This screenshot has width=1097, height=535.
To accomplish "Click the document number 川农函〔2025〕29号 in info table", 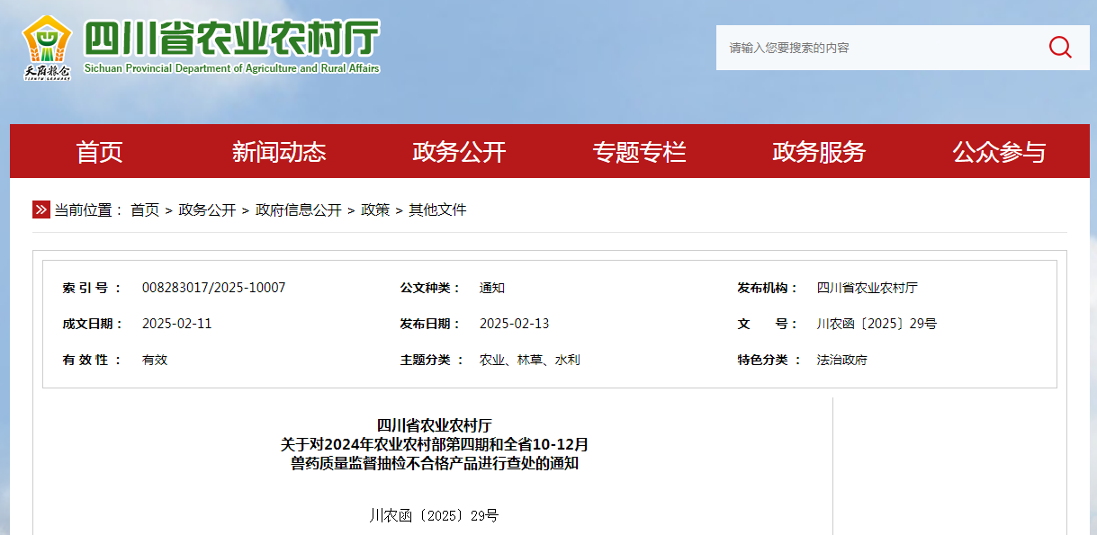I will click(x=877, y=324).
